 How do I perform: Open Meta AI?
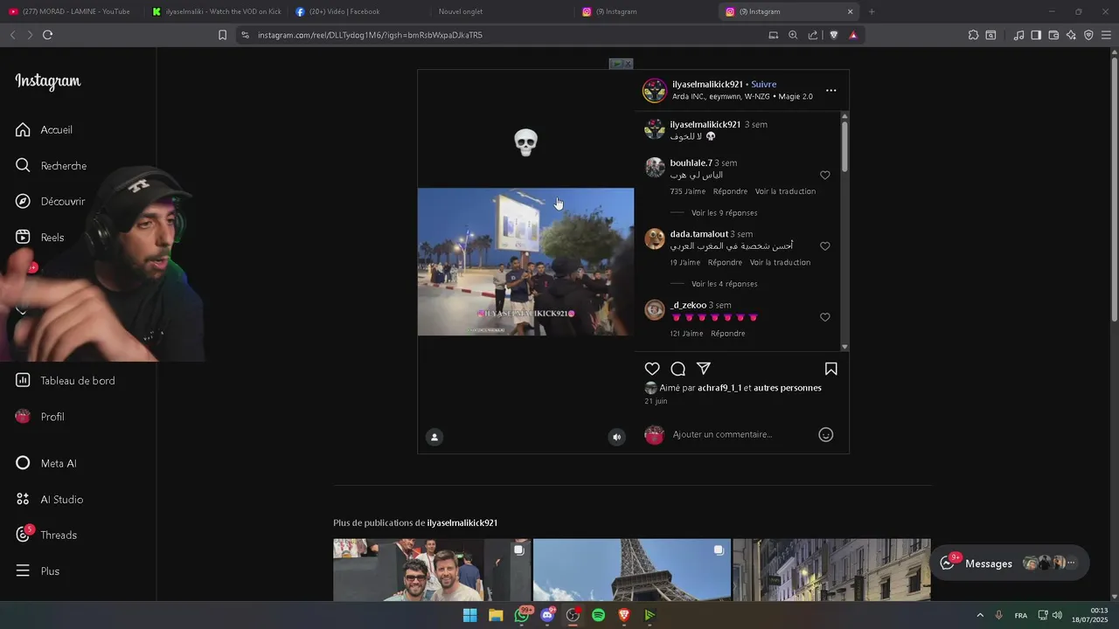(x=46, y=464)
